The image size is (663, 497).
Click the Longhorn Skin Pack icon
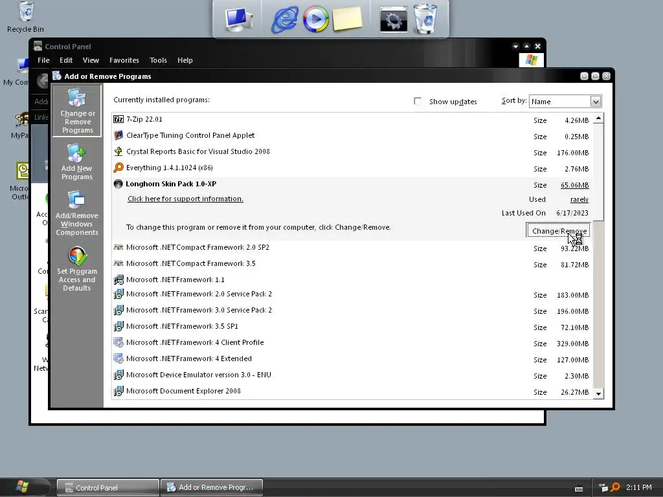[118, 184]
